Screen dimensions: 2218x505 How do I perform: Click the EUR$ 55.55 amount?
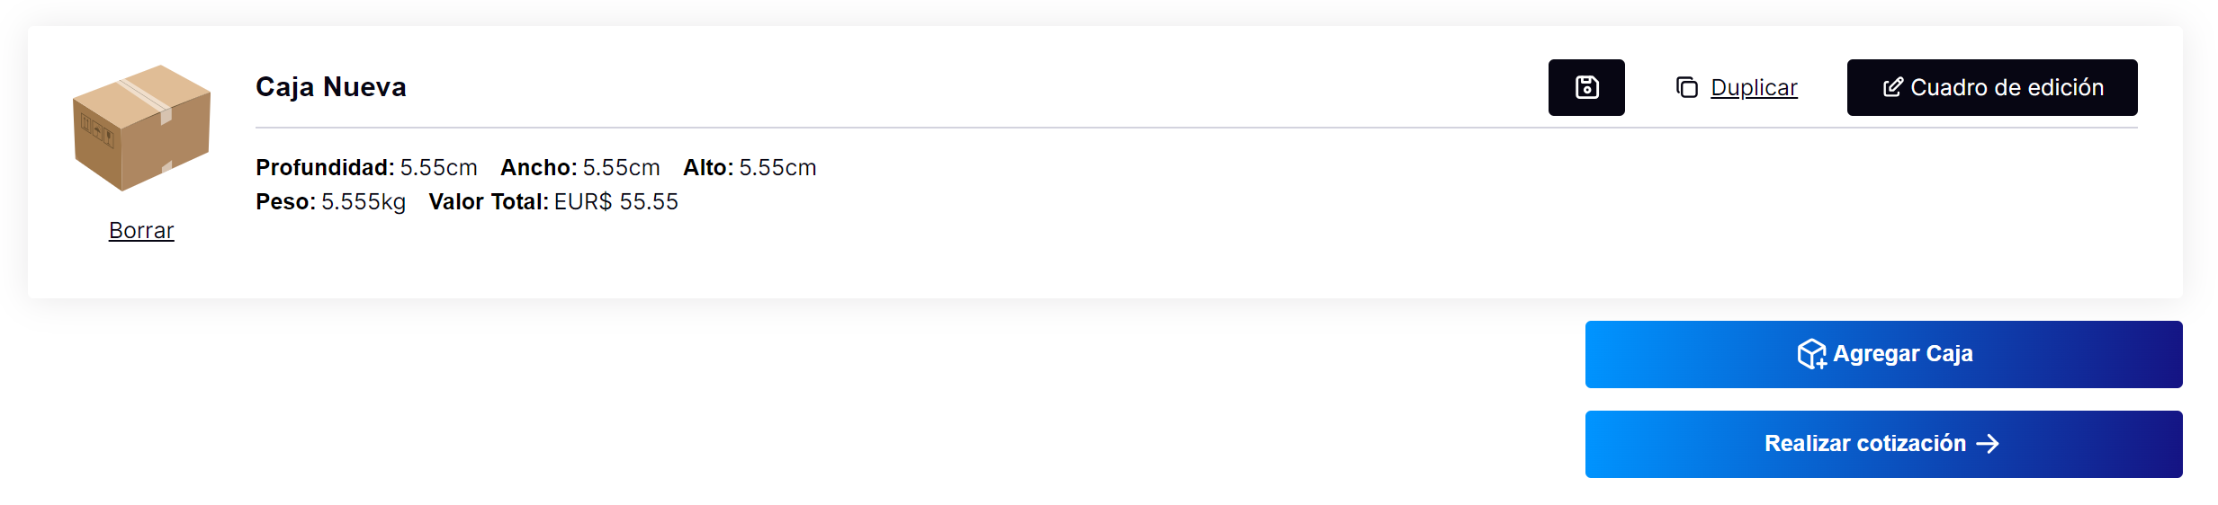coord(616,202)
